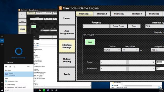This screenshot has width=164, height=92.
Task: Click the folder icon next to Movie Edit Pro
Action: pyautogui.click(x=113, y=83)
